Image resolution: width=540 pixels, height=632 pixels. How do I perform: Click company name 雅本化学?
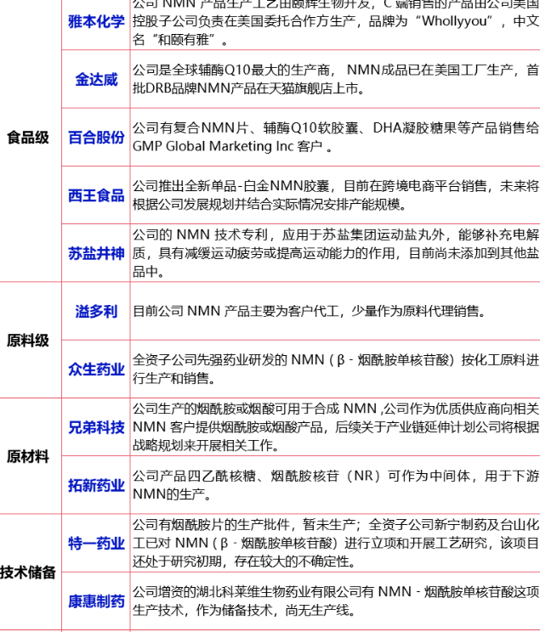[96, 22]
